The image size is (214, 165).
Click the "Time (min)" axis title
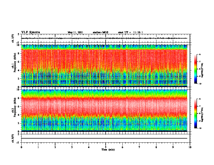108,150
